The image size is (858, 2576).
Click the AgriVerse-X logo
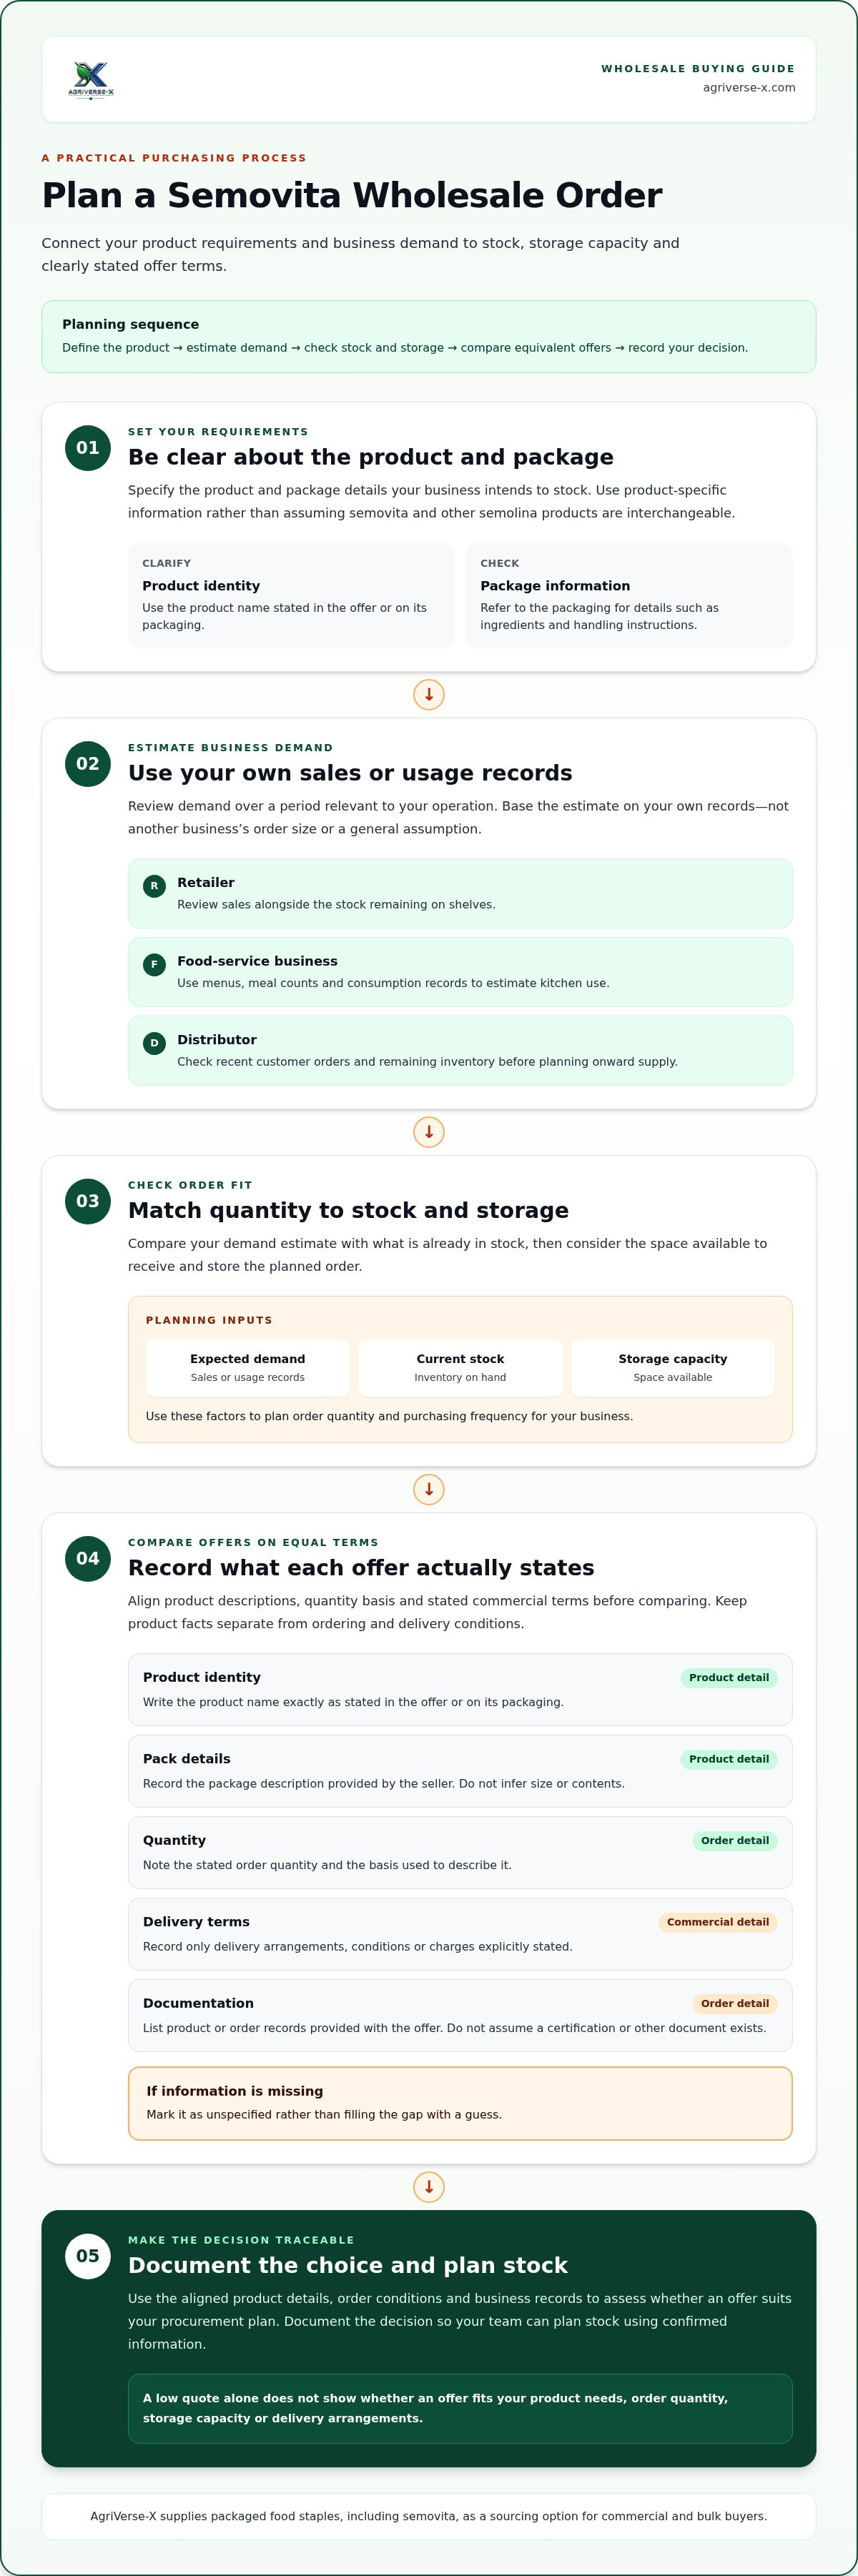coord(91,80)
